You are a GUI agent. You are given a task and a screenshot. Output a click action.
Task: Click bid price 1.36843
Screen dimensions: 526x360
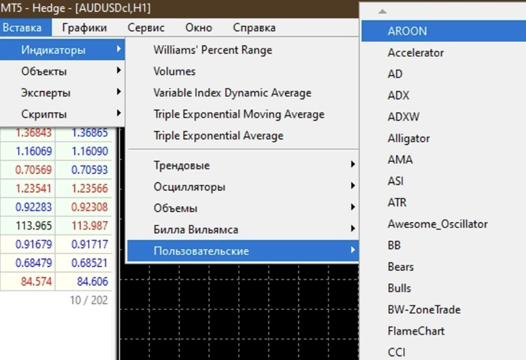34,133
